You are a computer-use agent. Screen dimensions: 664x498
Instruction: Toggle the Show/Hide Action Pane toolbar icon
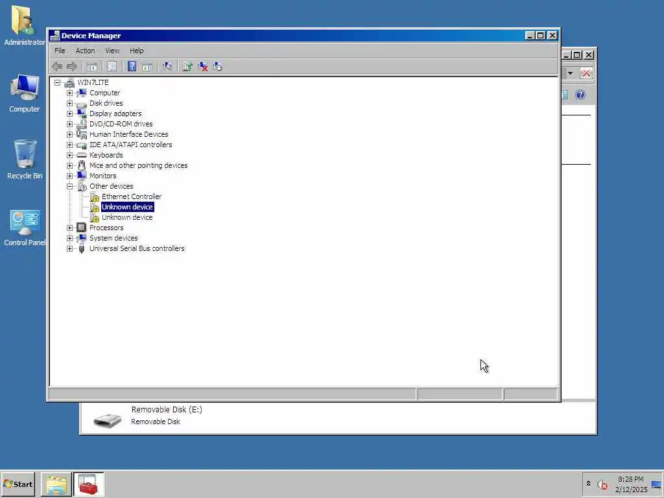coord(147,67)
